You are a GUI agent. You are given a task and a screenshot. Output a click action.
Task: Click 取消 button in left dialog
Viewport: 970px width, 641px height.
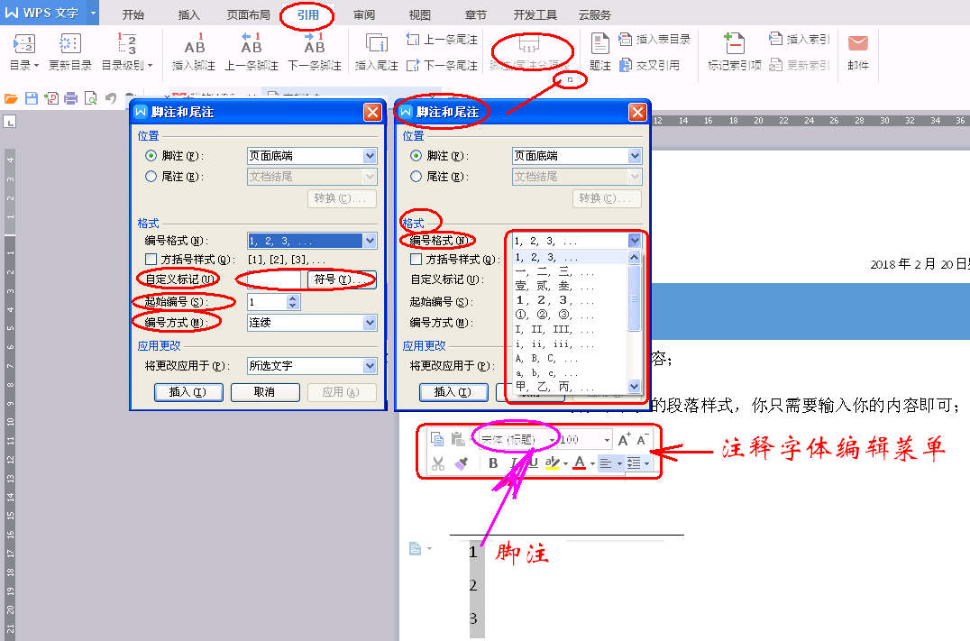[x=265, y=392]
